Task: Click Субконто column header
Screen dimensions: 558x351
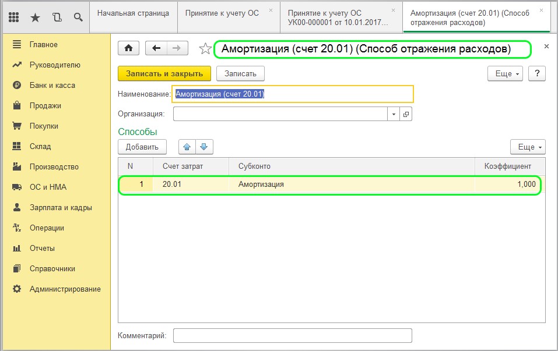Action: click(352, 166)
